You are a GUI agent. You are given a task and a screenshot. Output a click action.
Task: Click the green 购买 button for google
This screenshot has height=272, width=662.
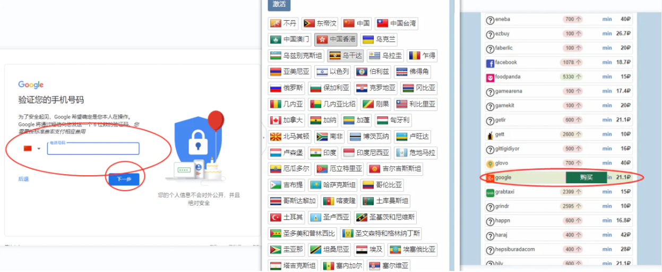coord(586,177)
